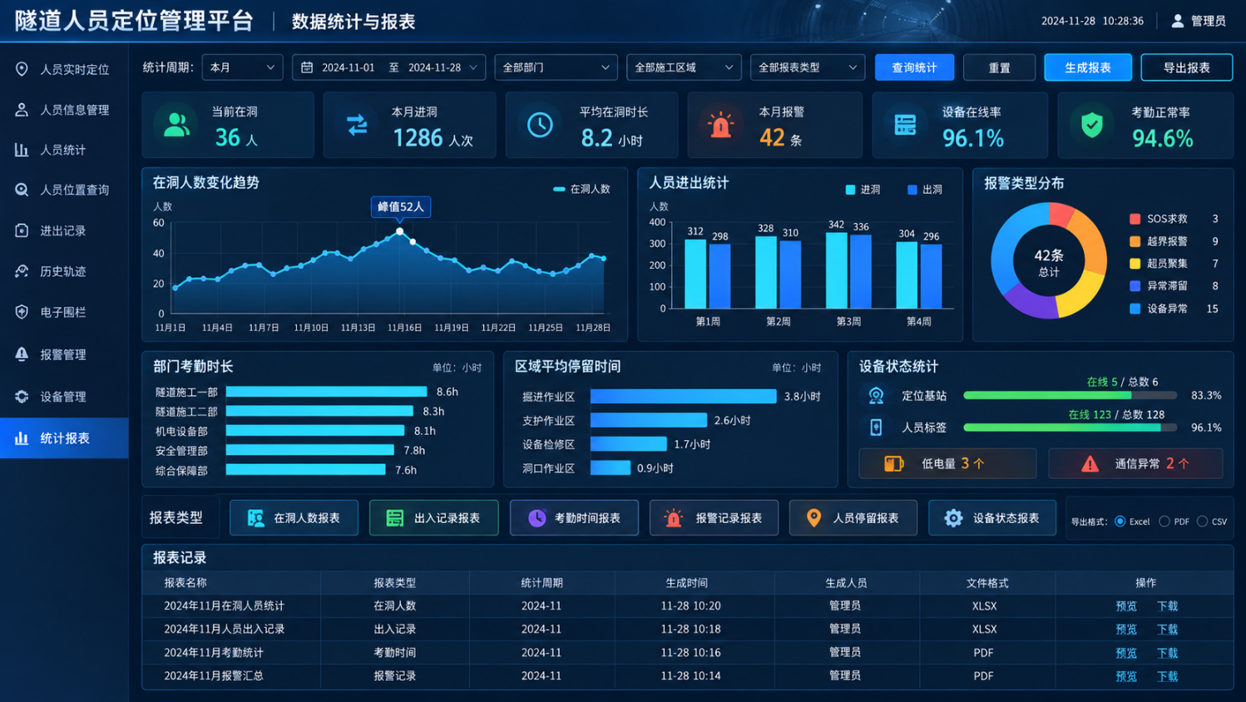Open the 本月 statistics period dropdown
The height and width of the screenshot is (702, 1246).
click(x=242, y=67)
